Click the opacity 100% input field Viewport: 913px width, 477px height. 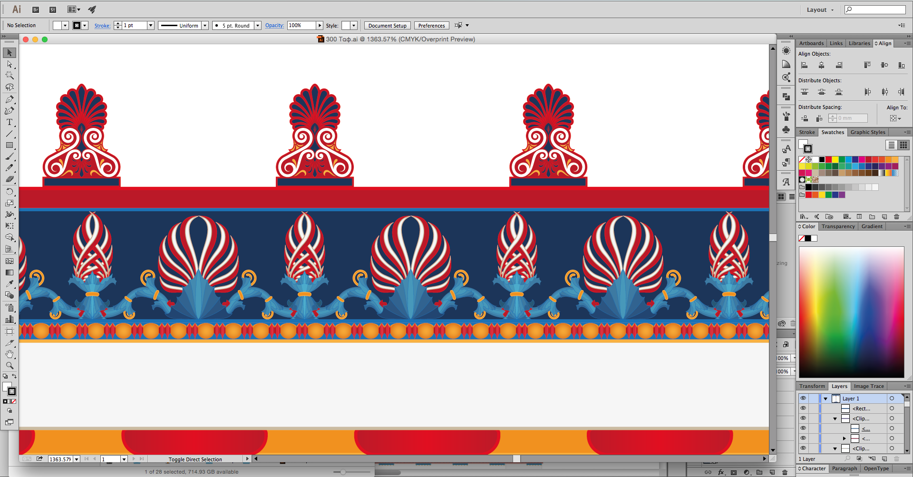tap(301, 25)
